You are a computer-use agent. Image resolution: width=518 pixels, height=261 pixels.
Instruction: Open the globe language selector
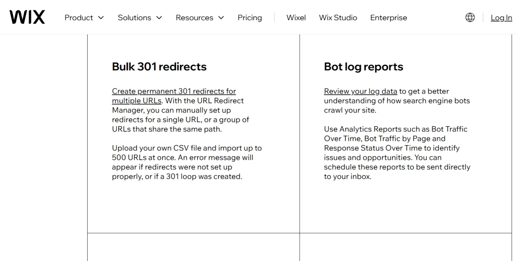[x=470, y=17]
